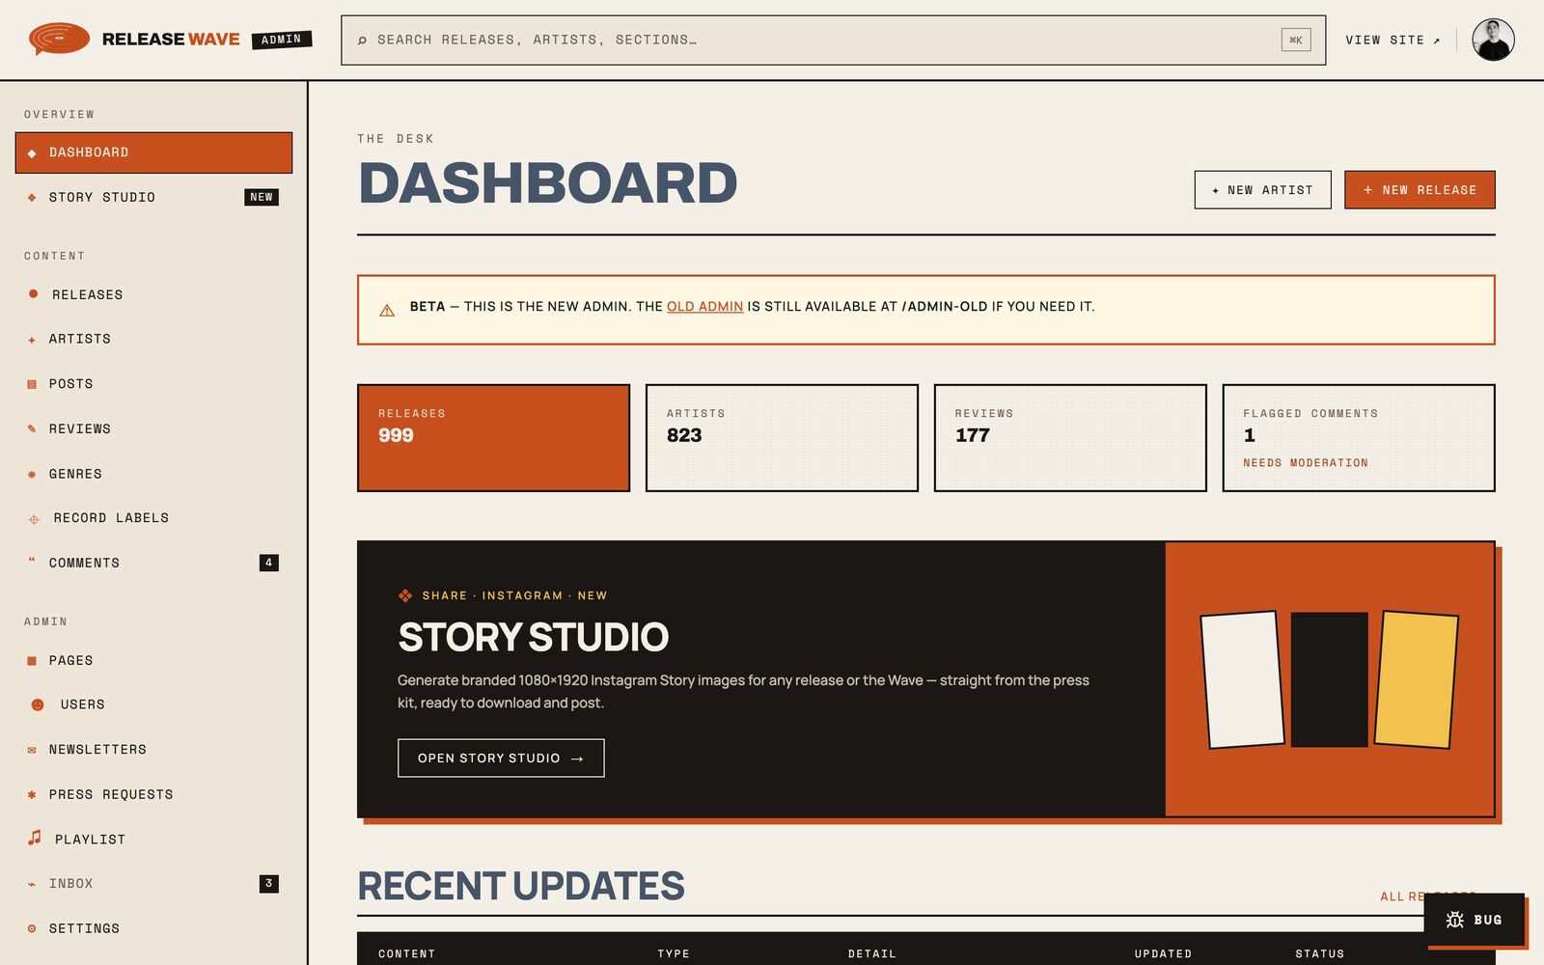Go to Releases section
Viewport: 1544px width, 965px height.
[x=153, y=294]
